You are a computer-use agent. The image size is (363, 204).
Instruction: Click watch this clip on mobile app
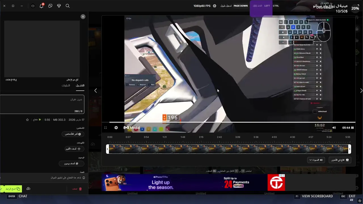[x=68, y=178]
